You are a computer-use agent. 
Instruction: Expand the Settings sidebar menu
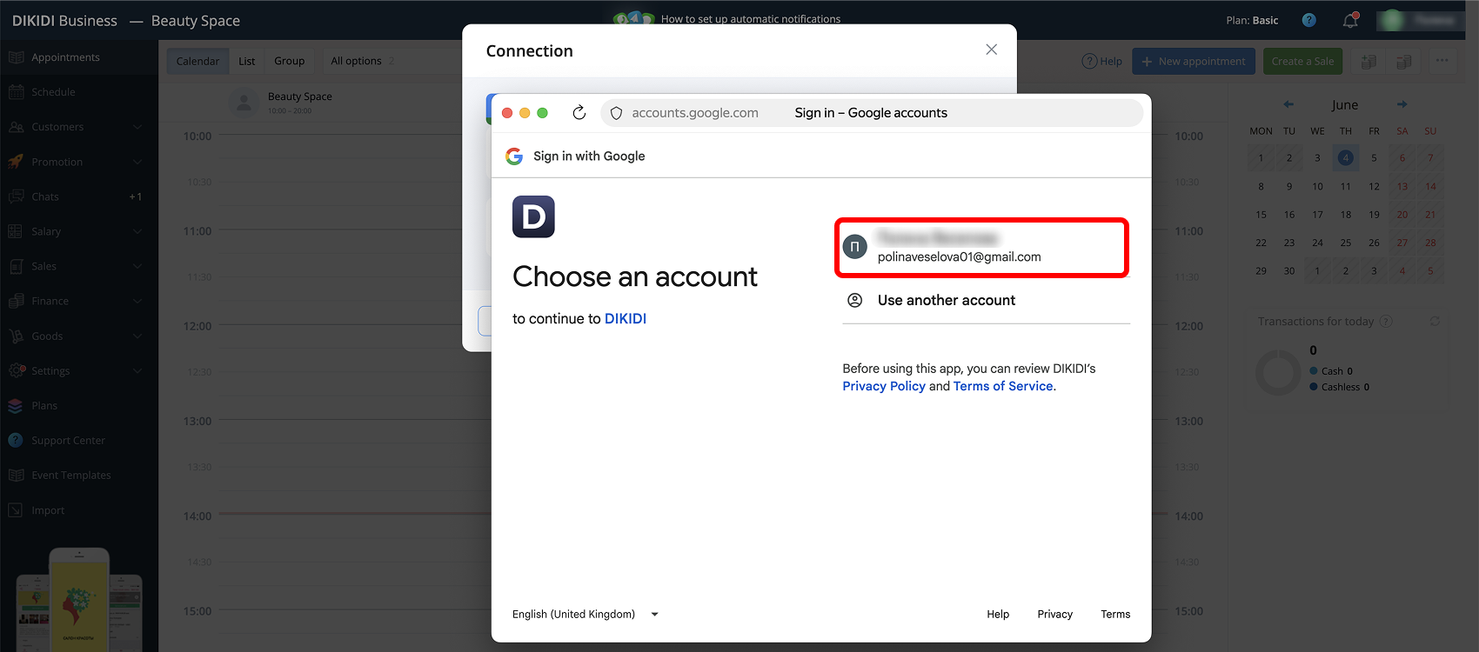point(78,370)
